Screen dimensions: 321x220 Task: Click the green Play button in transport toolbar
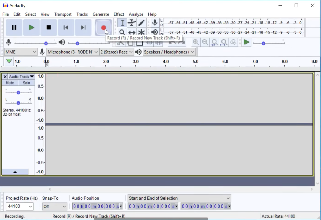click(x=32, y=27)
